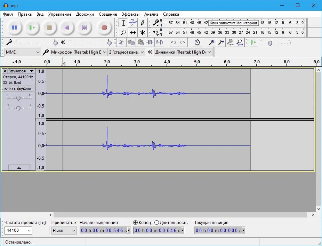
Task: Click the Fit project zoom icon
Action: coord(240,42)
